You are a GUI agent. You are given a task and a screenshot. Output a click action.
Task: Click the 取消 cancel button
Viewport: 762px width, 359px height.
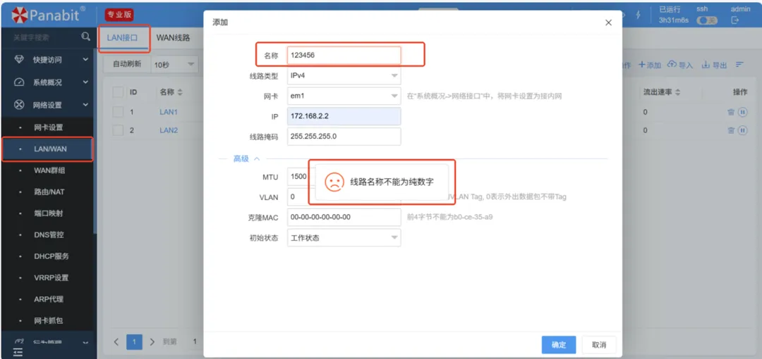(599, 345)
